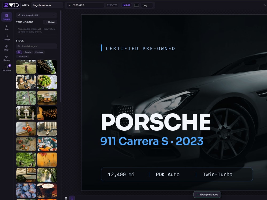Pick the green limes bowl thumbnail
The image size is (267, 200).
(47, 82)
